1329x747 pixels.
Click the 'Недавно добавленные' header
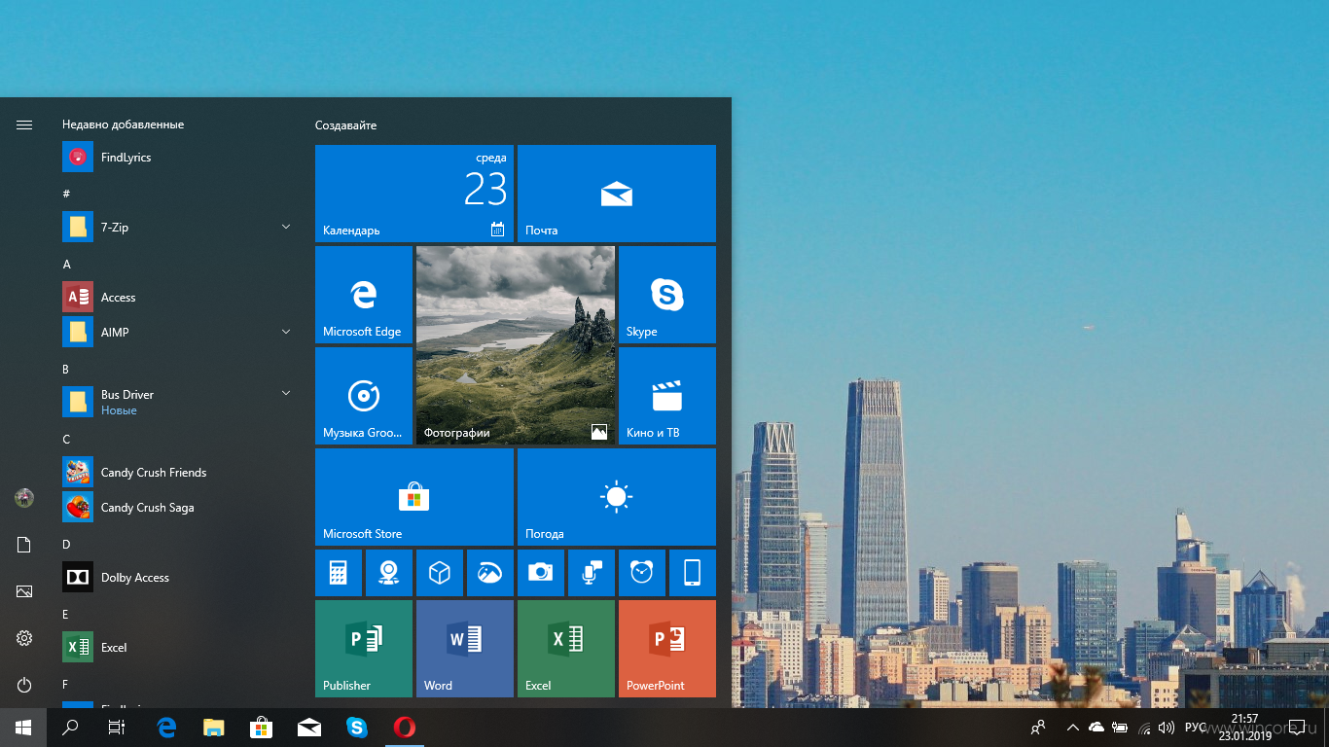click(x=123, y=124)
